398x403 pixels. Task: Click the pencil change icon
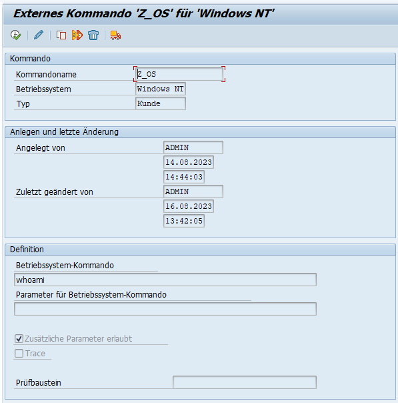pos(39,35)
